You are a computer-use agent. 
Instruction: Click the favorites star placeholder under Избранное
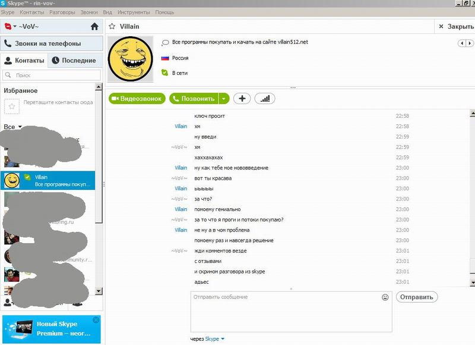pos(12,106)
